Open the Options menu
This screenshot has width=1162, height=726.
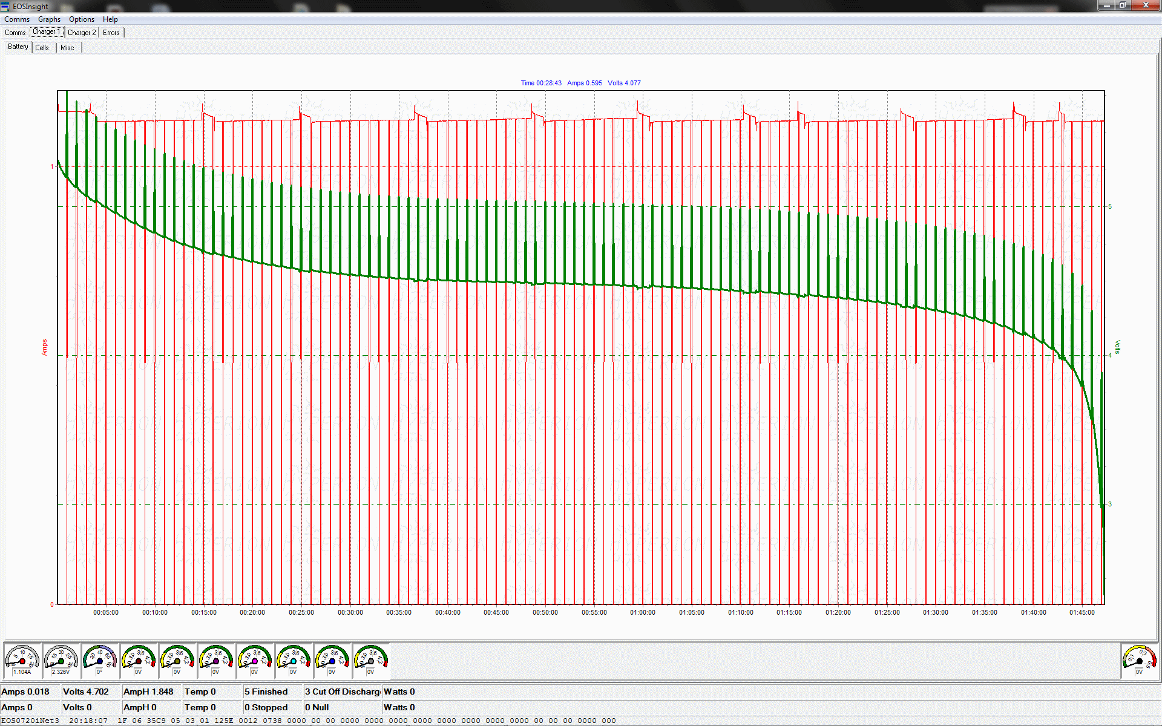click(x=82, y=19)
